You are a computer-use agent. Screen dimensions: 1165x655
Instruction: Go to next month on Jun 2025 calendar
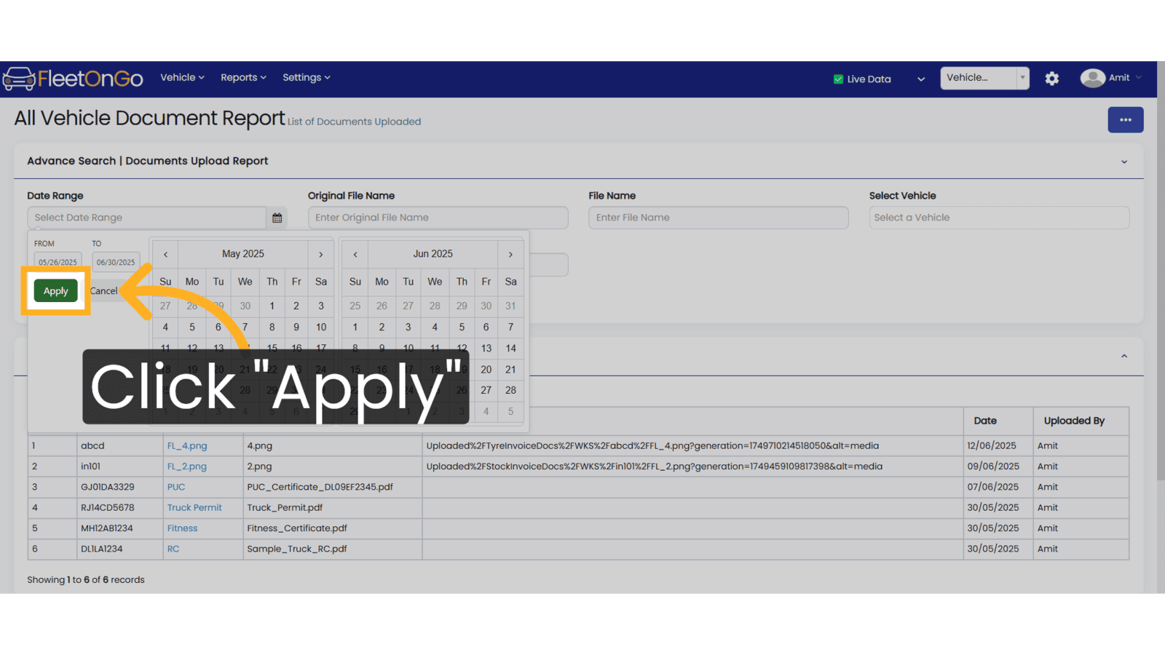[510, 254]
